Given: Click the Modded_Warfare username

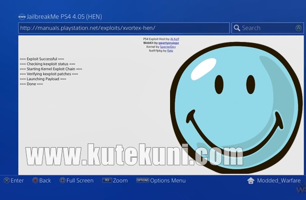Looking at the screenshot, I should 279,181.
